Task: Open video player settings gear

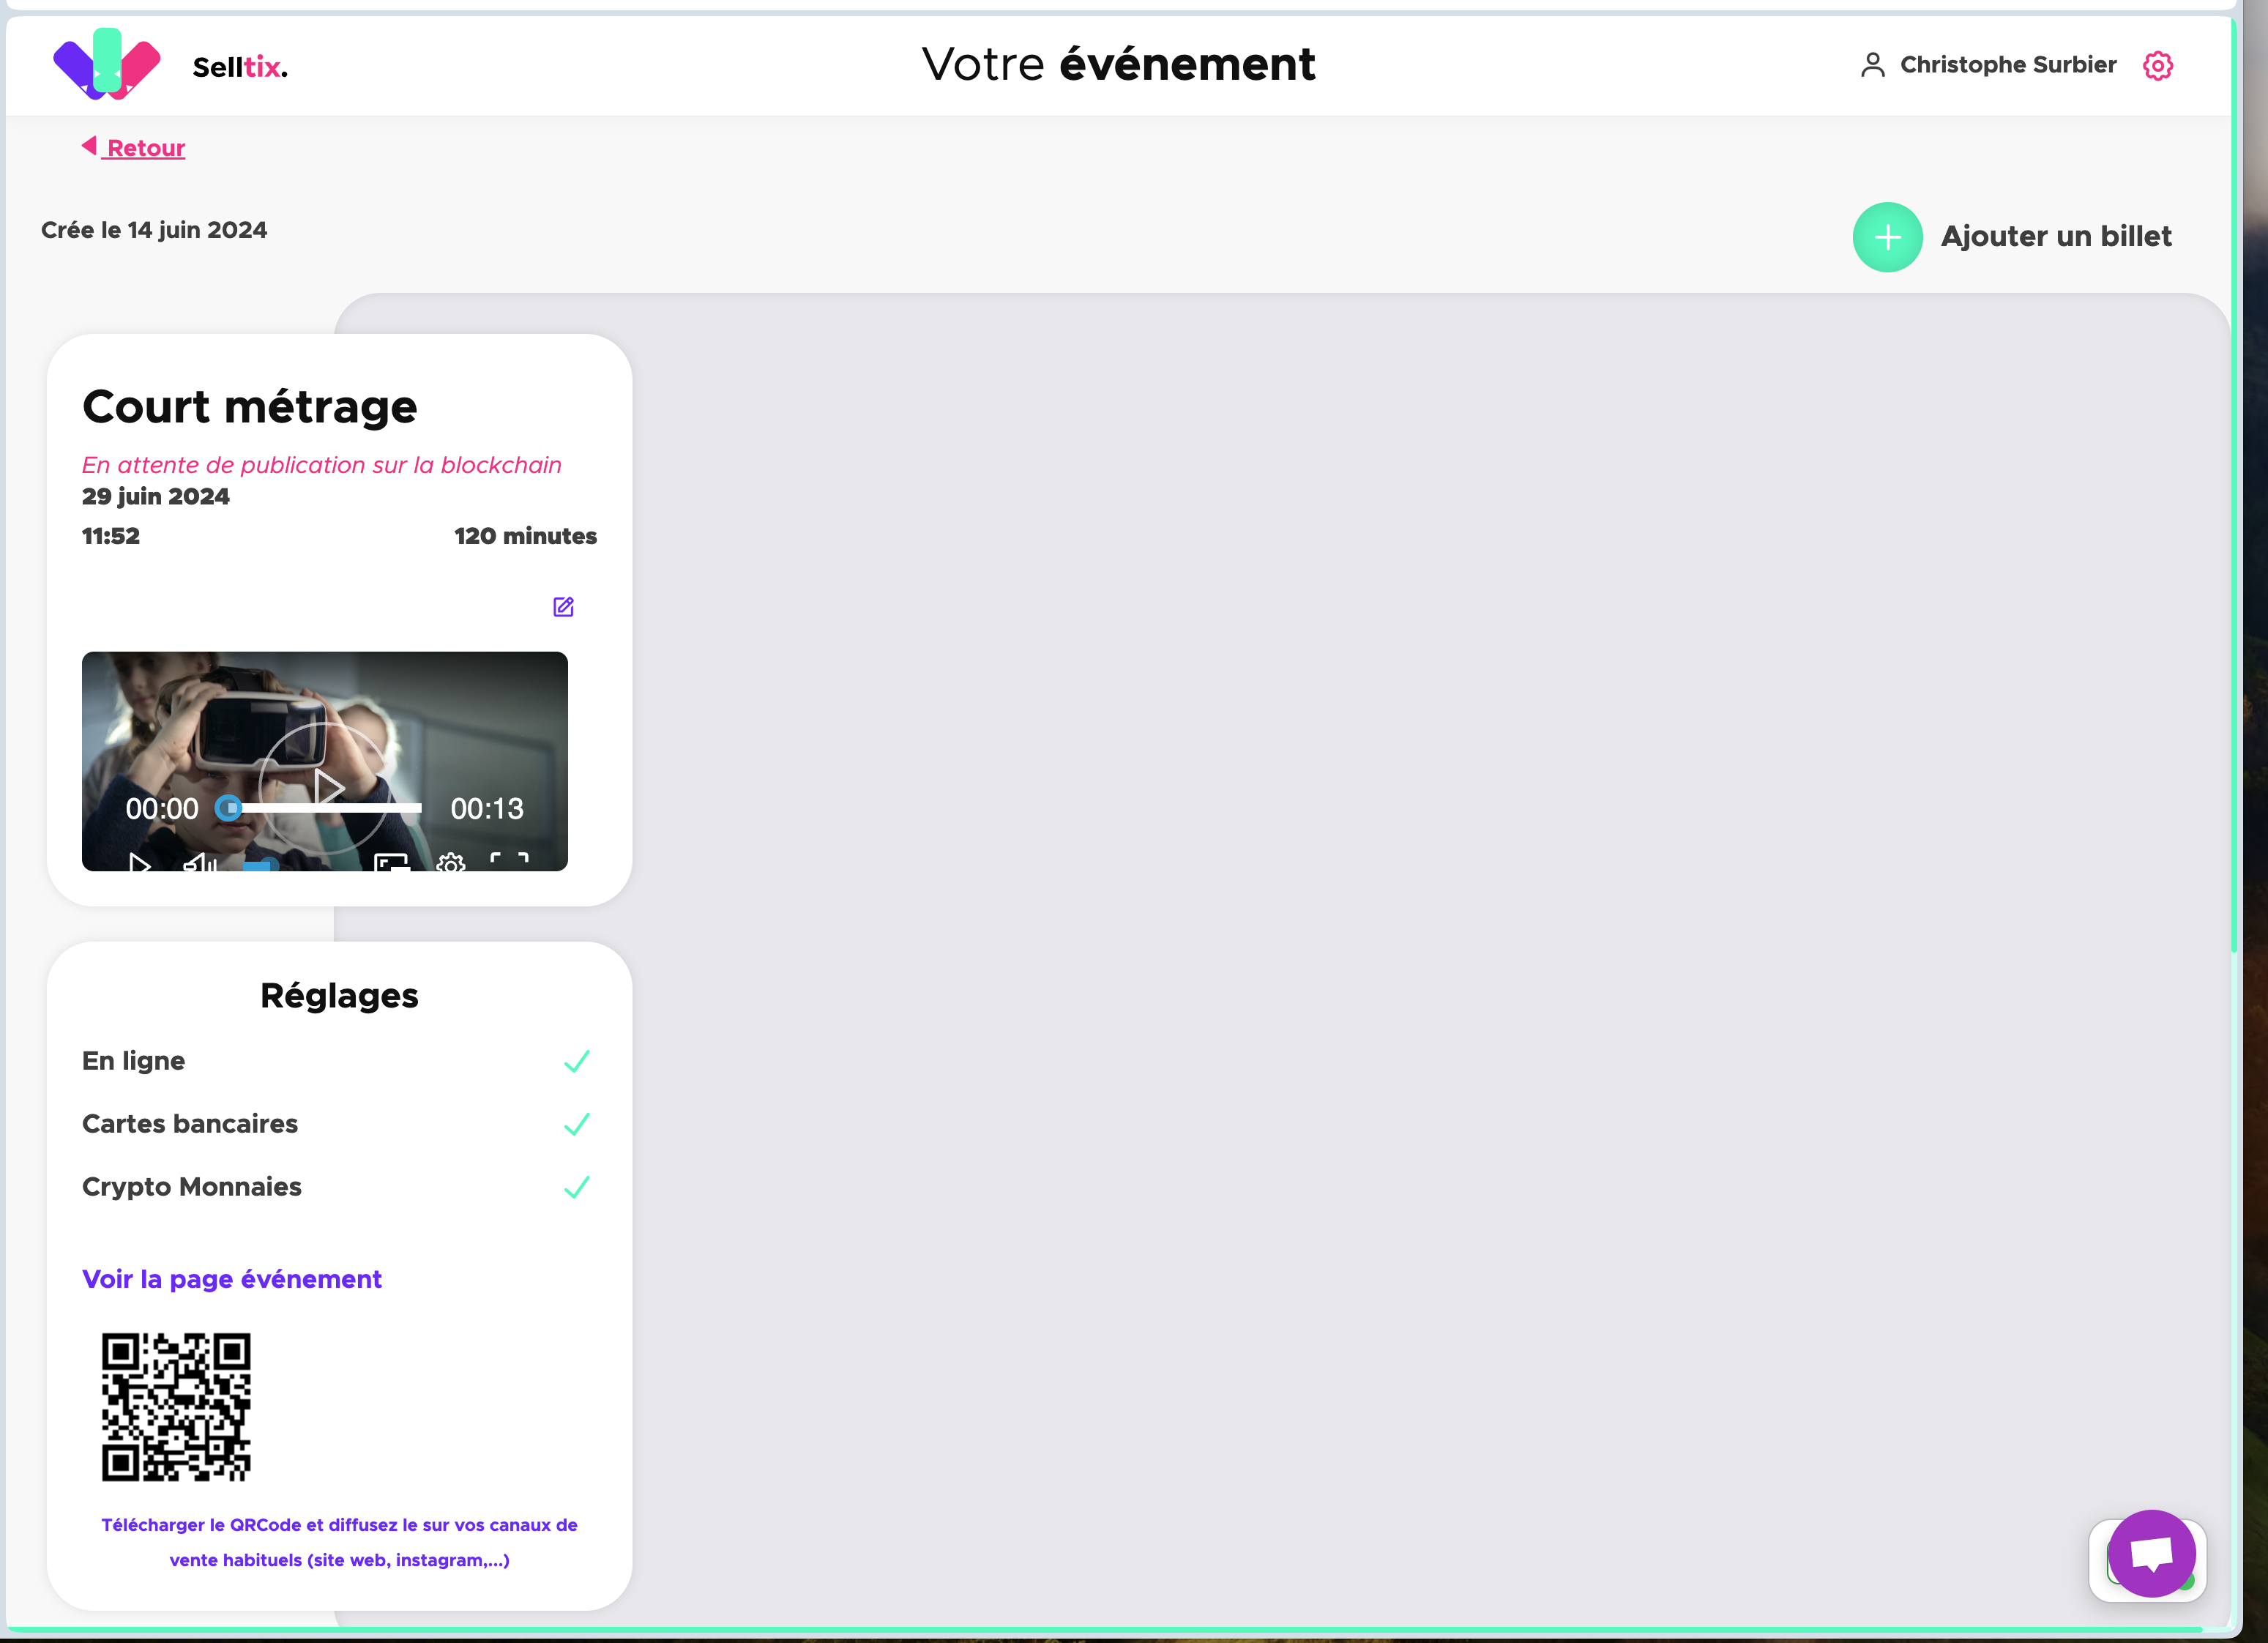Action: pyautogui.click(x=451, y=863)
